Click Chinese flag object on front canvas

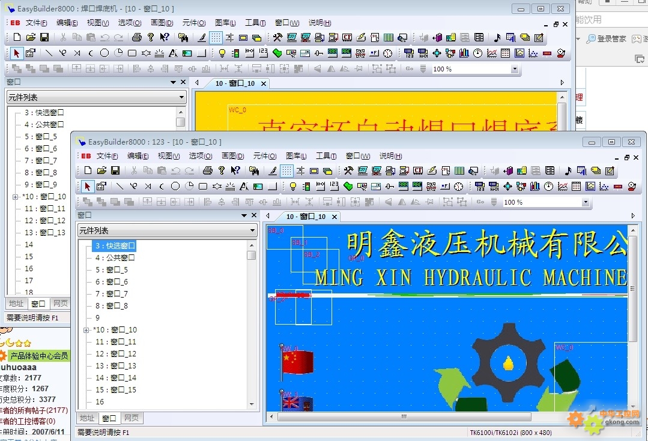pos(296,362)
